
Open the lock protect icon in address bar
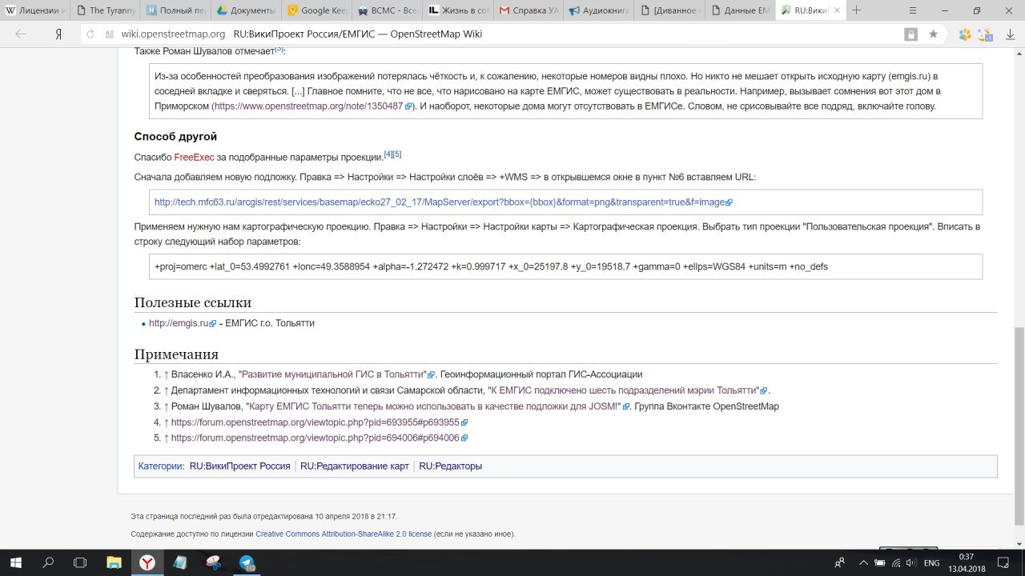tap(910, 34)
